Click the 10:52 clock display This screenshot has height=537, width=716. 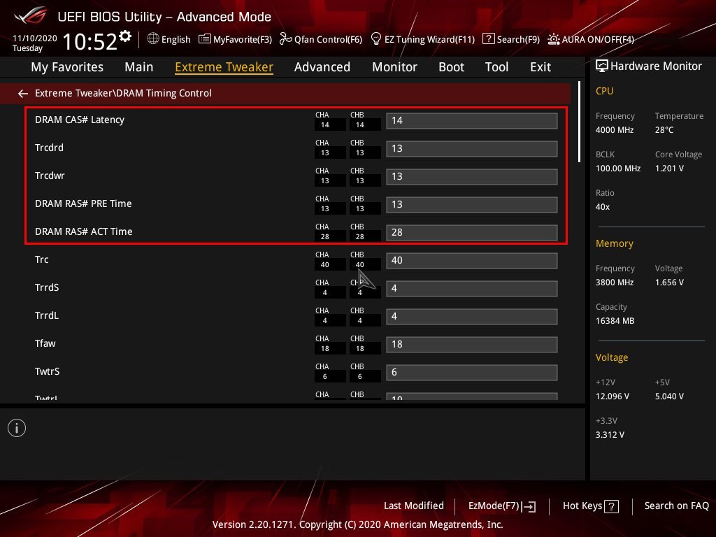89,41
